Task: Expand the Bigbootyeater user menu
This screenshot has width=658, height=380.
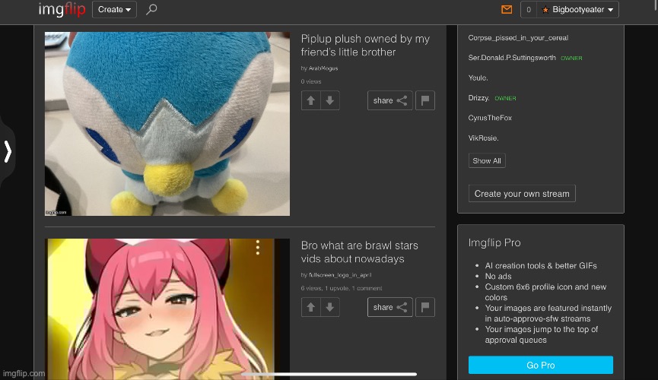Action: [577, 9]
